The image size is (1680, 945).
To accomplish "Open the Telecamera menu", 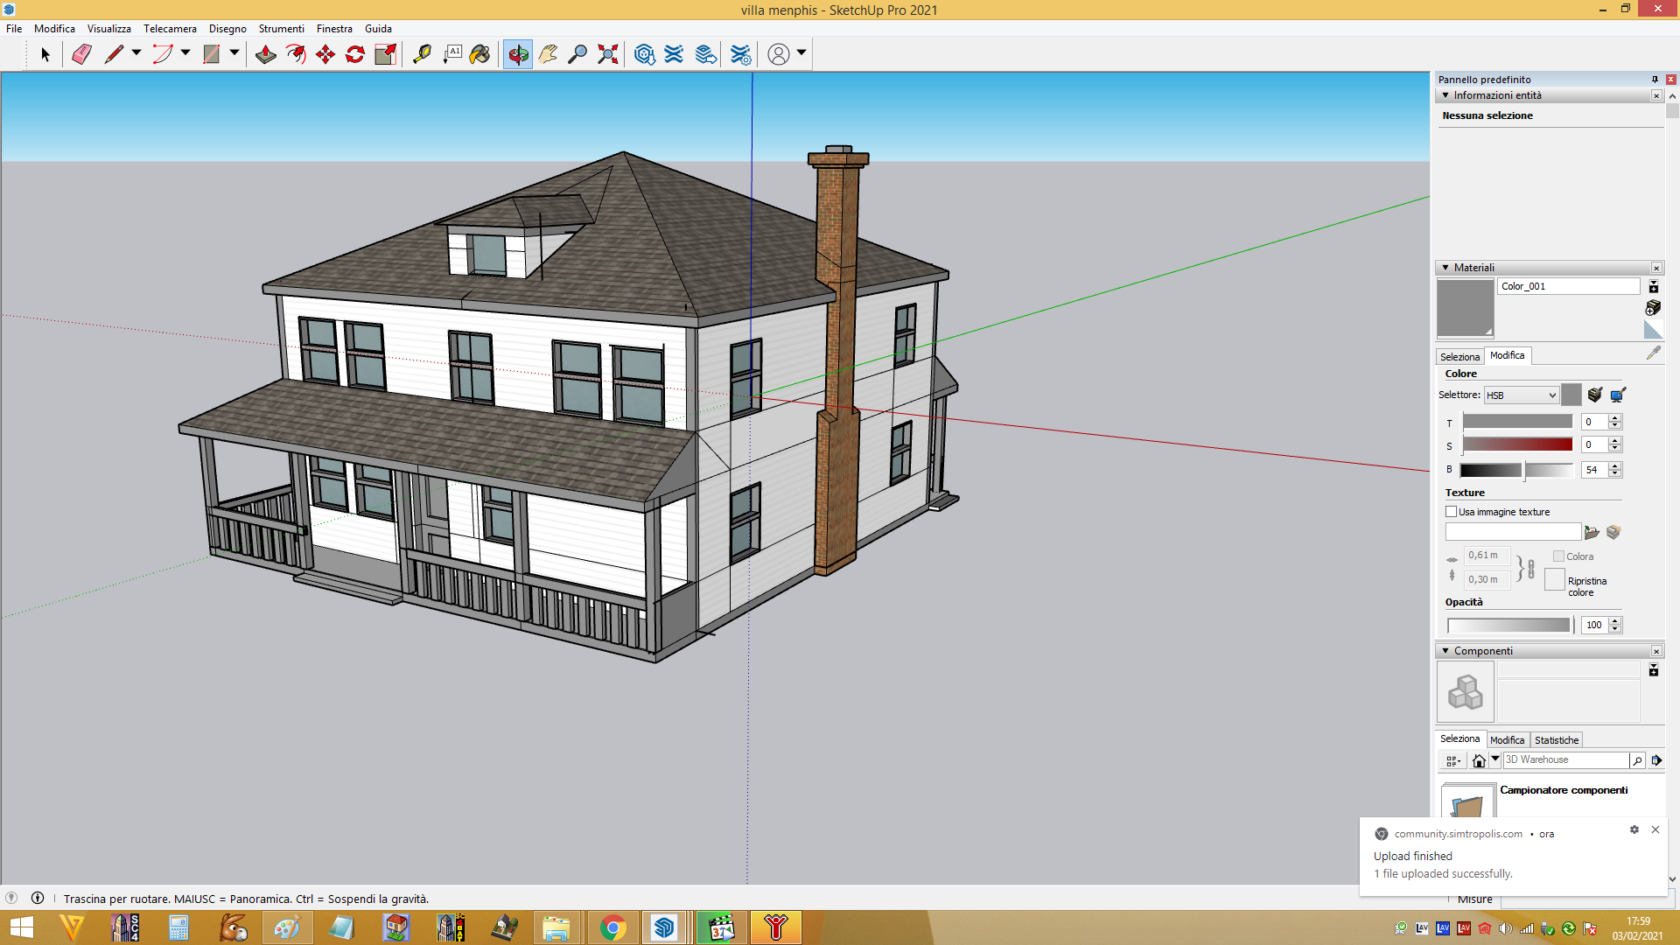I will [170, 29].
